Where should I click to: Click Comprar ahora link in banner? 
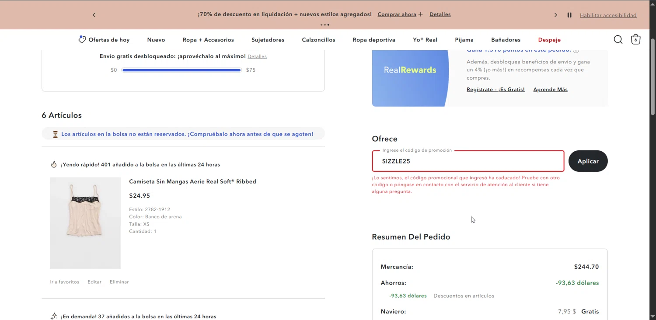[397, 14]
